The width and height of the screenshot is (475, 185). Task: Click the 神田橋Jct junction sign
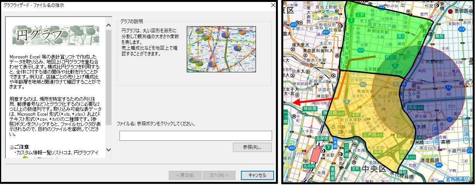pyautogui.click(x=334, y=113)
